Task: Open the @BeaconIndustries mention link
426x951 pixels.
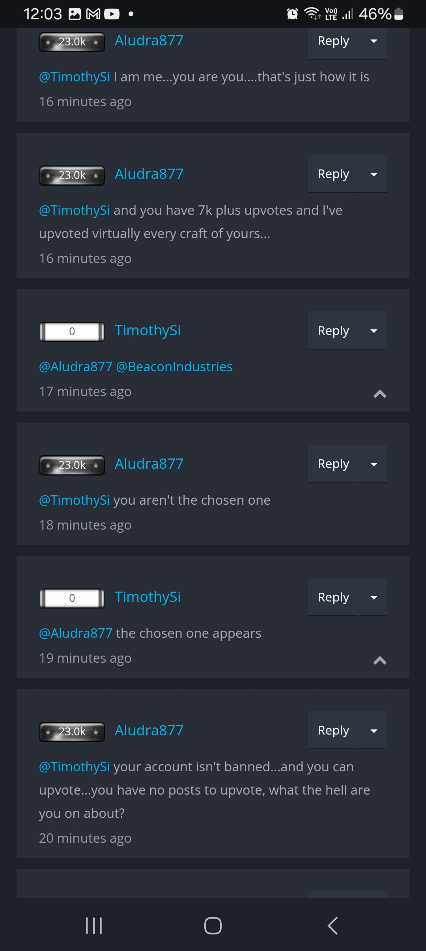Action: pyautogui.click(x=174, y=367)
